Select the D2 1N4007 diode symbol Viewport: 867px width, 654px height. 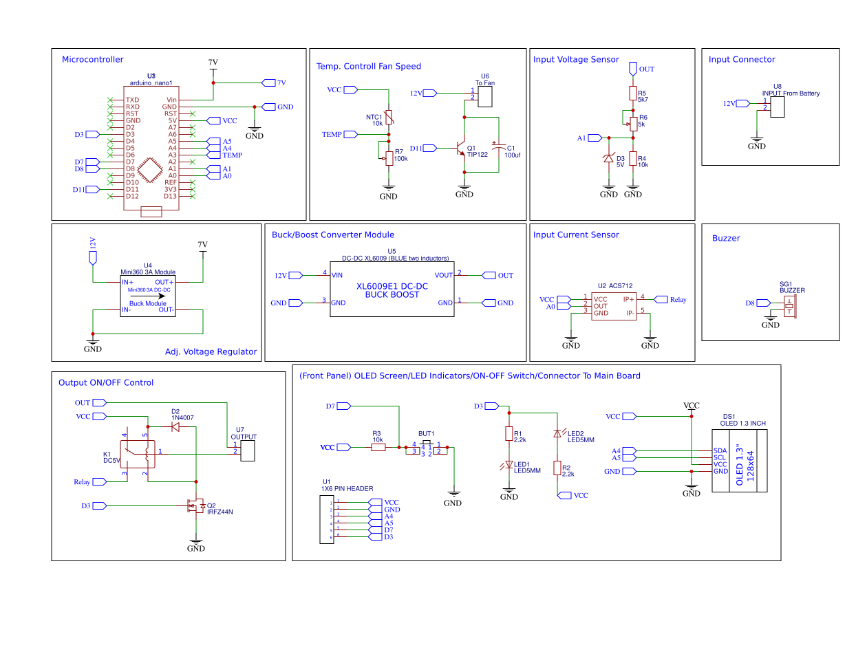(x=175, y=427)
